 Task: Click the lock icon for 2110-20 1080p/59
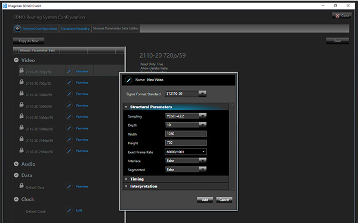[x=21, y=116]
